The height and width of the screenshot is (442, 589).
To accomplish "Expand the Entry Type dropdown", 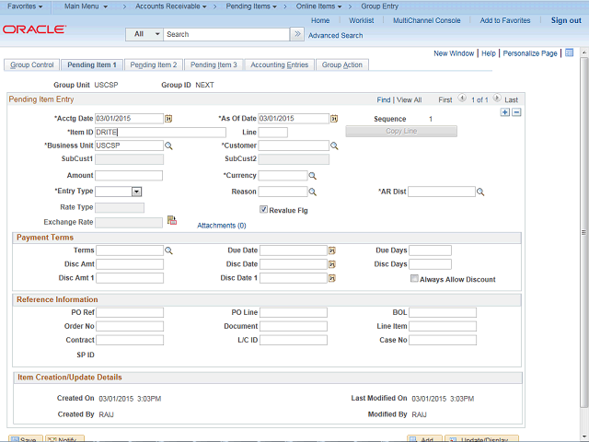I will tap(136, 192).
